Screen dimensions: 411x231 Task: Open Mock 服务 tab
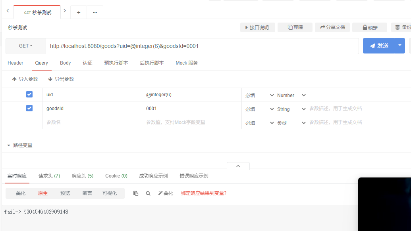[x=187, y=63]
